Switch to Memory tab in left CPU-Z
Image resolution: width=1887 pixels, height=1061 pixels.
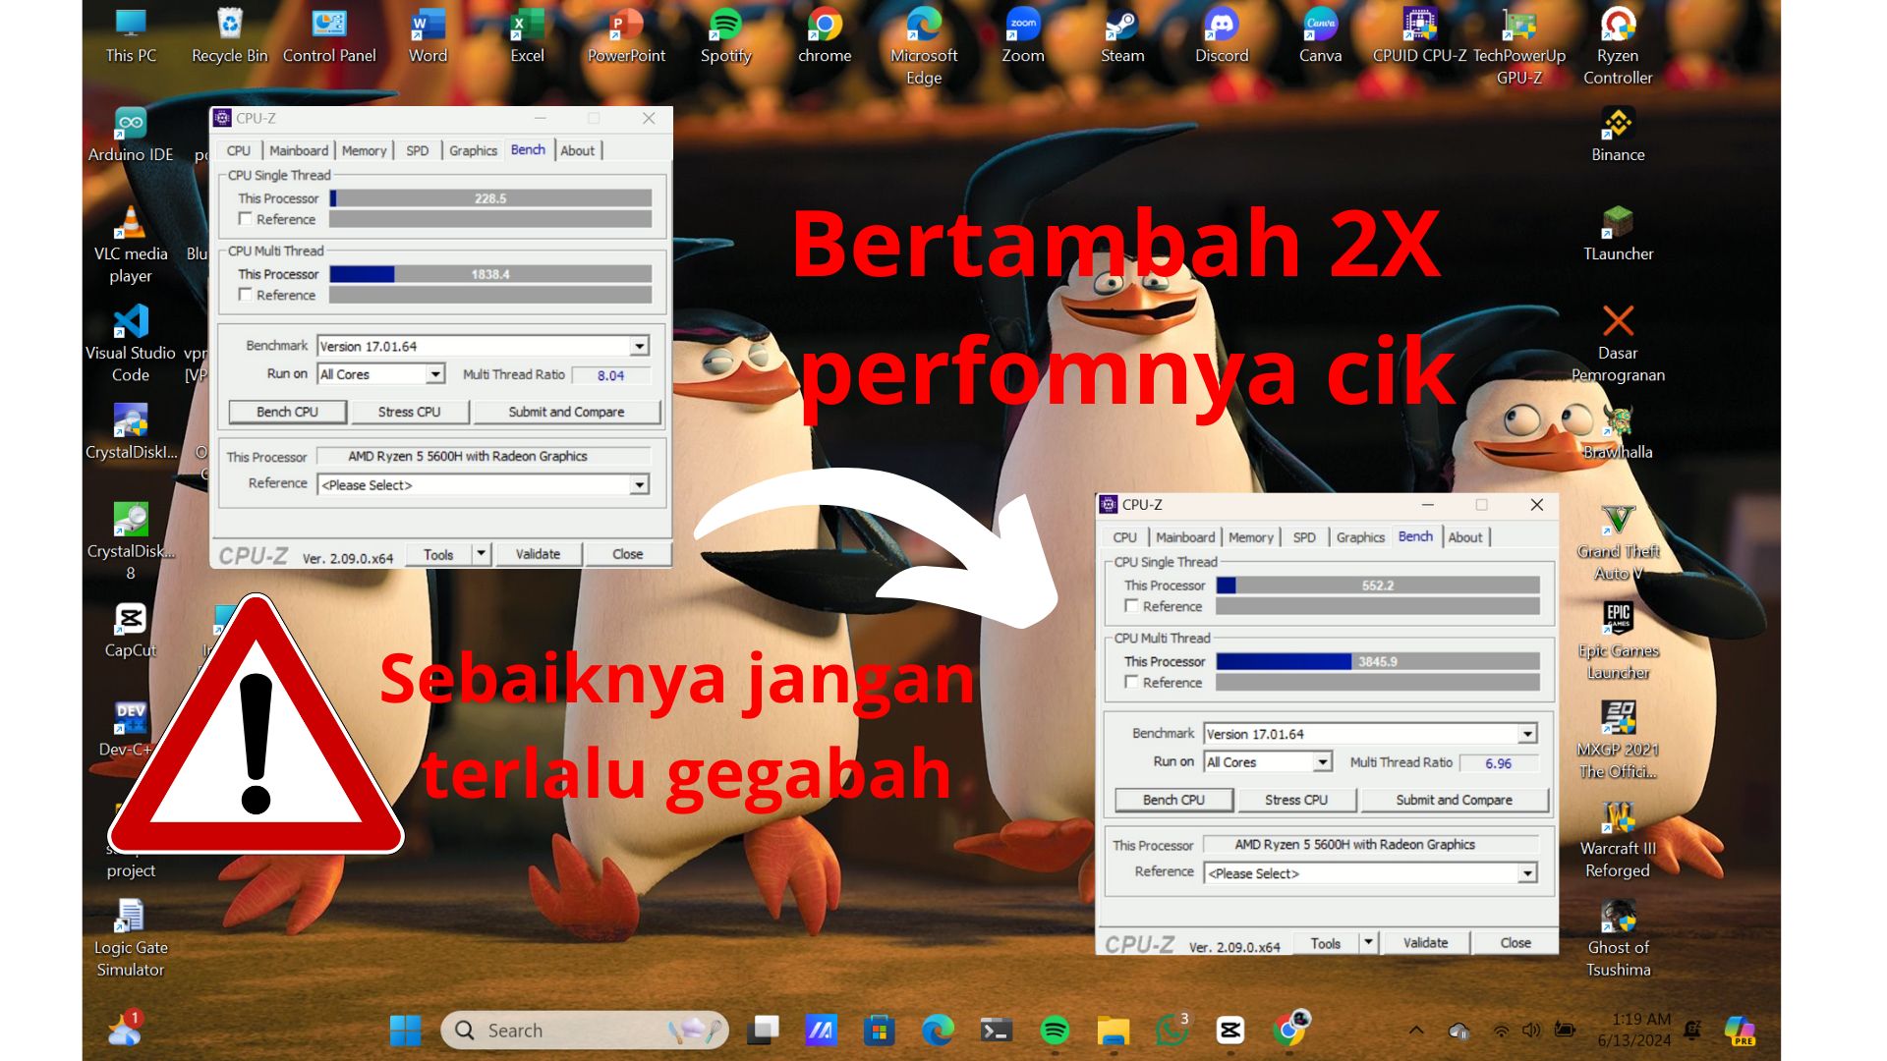364,150
